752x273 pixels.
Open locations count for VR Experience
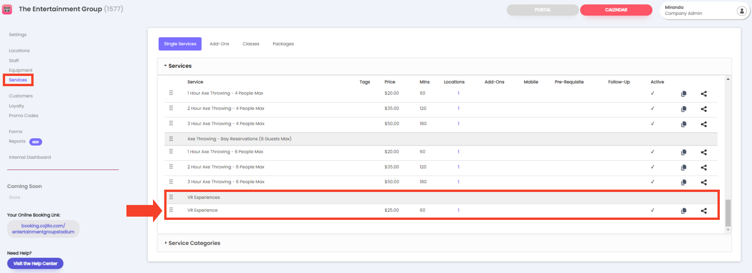coord(459,210)
